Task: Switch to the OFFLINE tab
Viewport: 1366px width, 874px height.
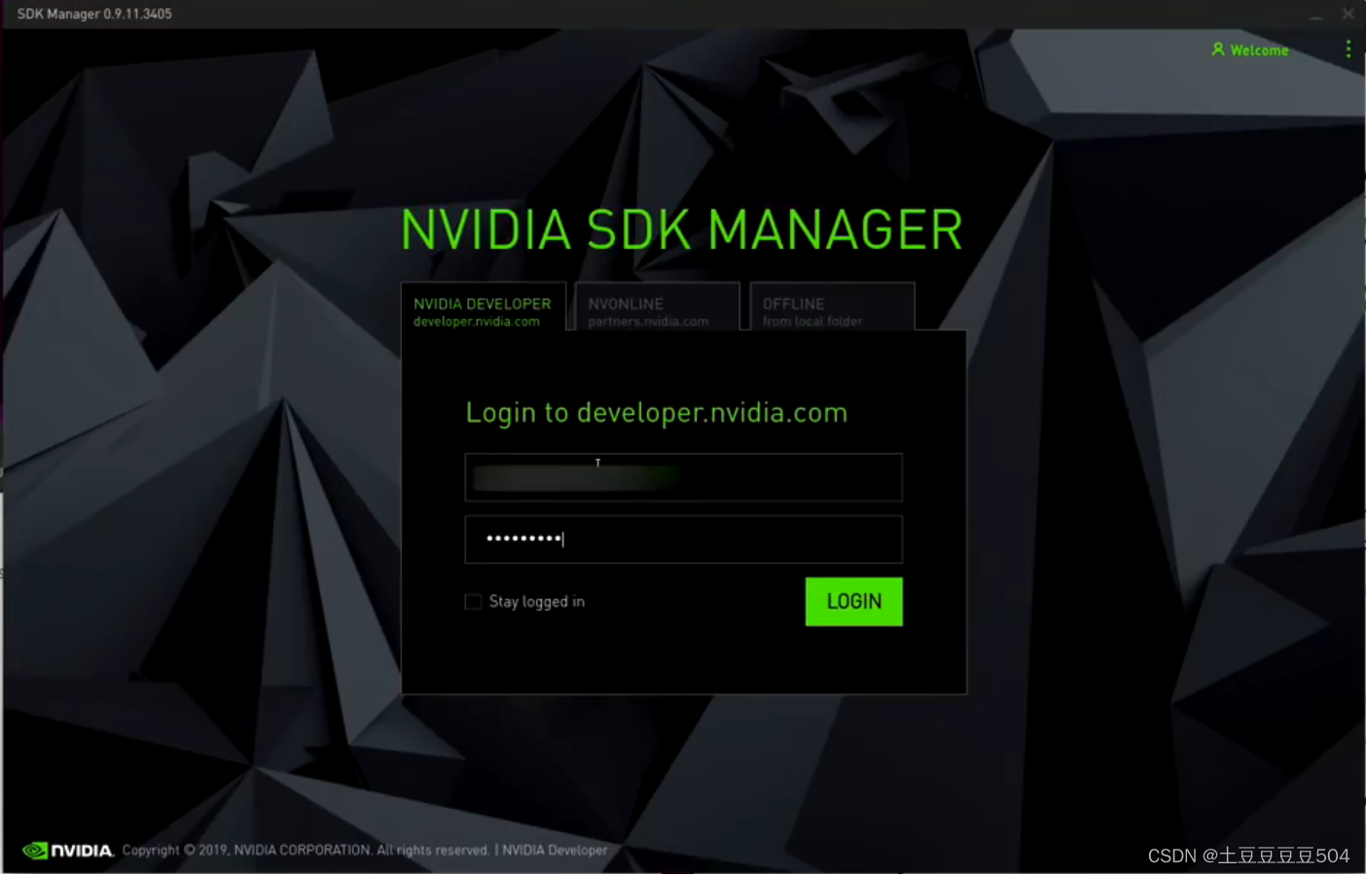Action: [x=832, y=308]
